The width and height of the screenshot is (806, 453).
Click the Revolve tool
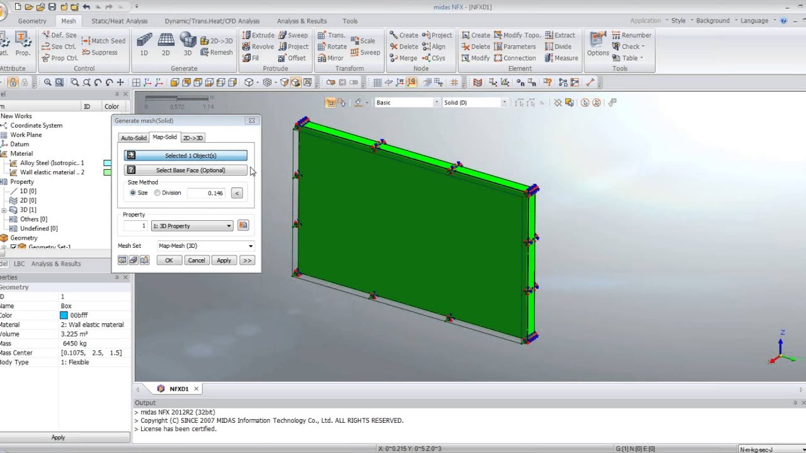[258, 47]
